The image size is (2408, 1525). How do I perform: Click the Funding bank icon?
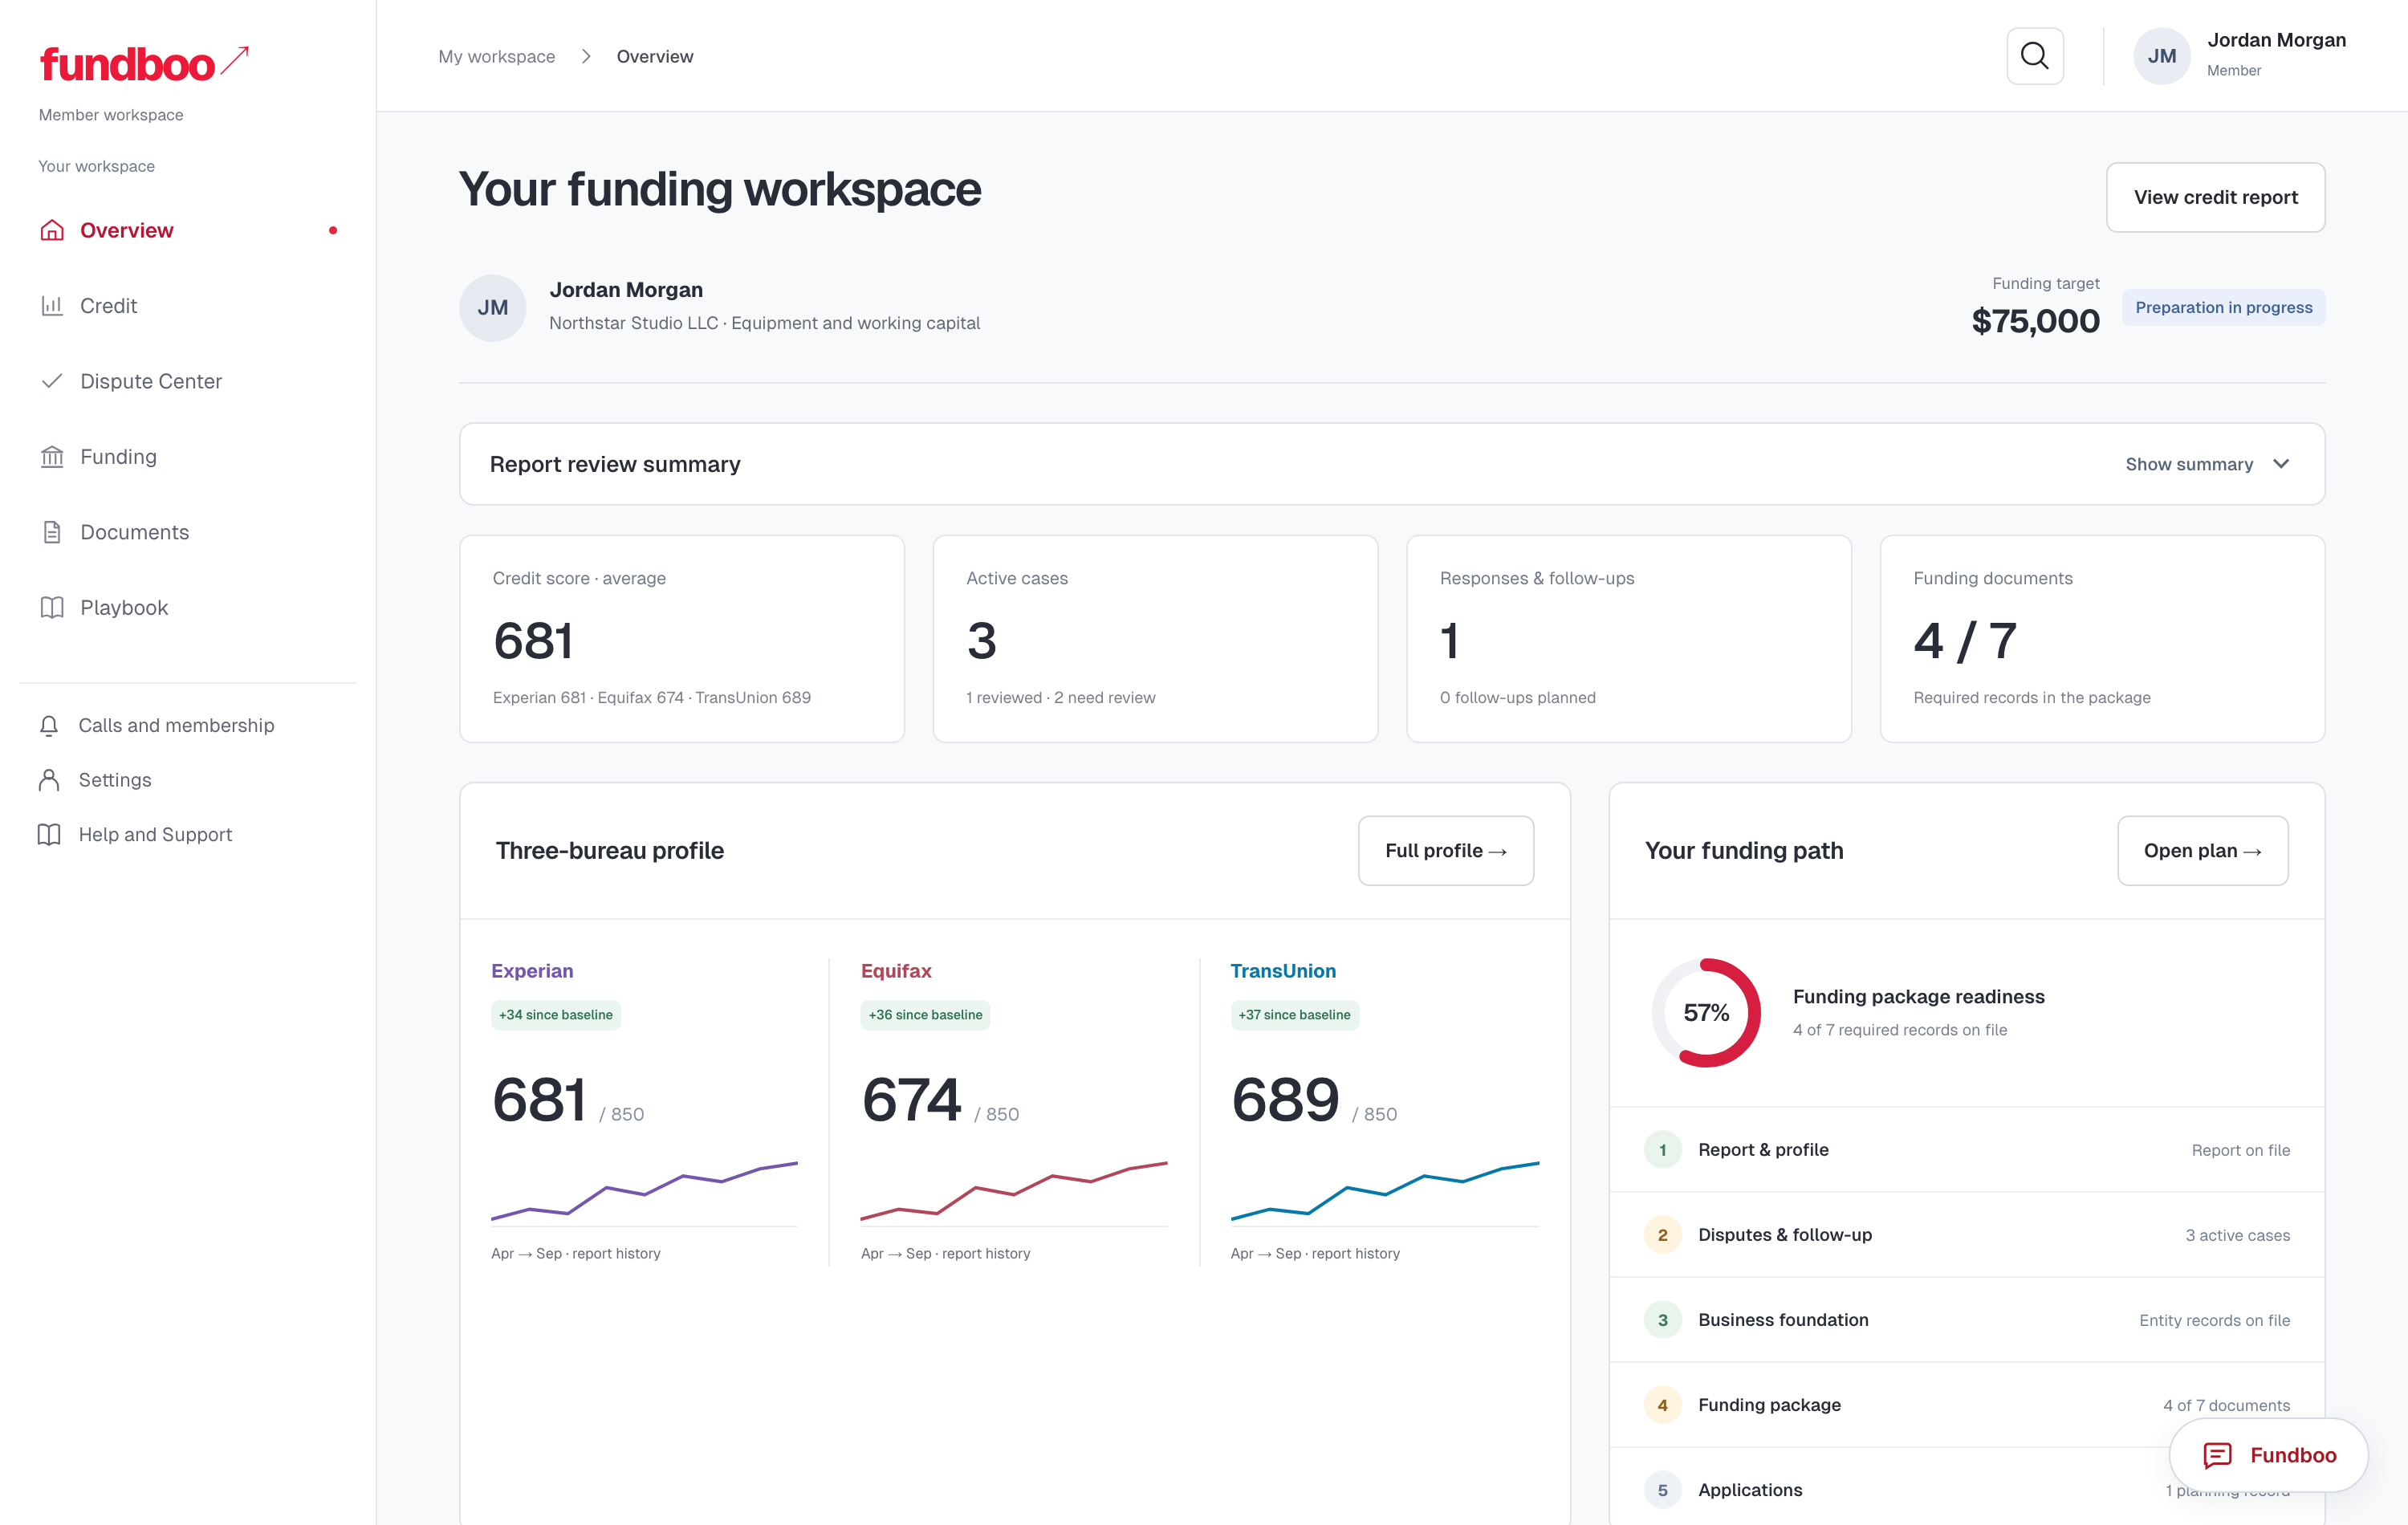tap(52, 457)
